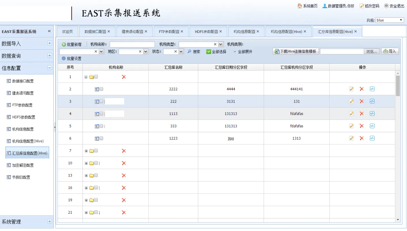Screen dimensions: 407x231
Task: Open 加密解密配置 in the sidebar
Action: tap(23, 165)
